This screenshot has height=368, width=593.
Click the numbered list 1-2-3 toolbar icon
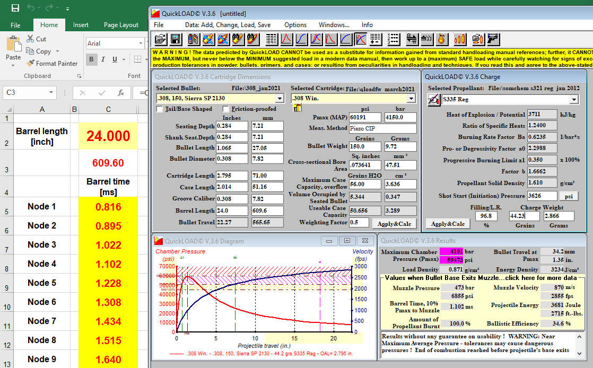393,39
